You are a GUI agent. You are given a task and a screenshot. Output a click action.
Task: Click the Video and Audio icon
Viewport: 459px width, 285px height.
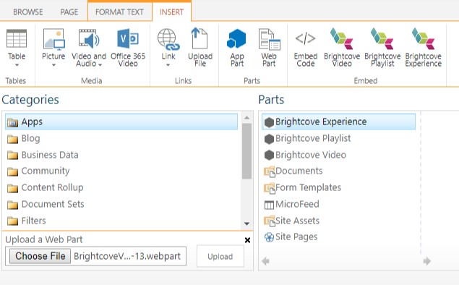pyautogui.click(x=89, y=38)
